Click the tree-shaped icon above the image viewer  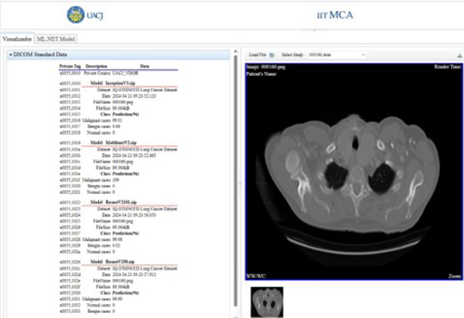(458, 55)
